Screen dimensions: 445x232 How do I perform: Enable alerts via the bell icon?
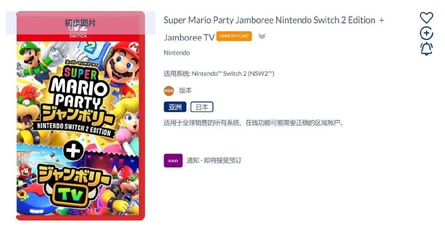[x=426, y=49]
